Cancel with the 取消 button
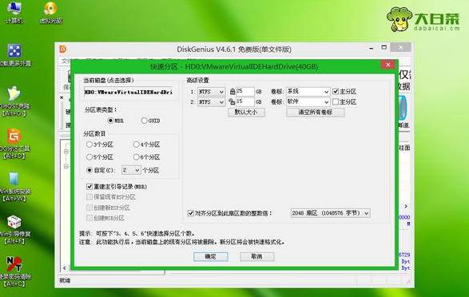469x297 pixels. click(x=257, y=256)
